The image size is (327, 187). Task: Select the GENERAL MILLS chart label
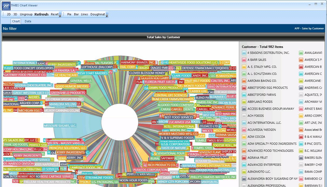[x=81, y=81]
